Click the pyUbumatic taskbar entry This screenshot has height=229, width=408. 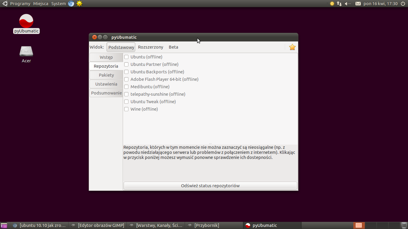pos(272,225)
